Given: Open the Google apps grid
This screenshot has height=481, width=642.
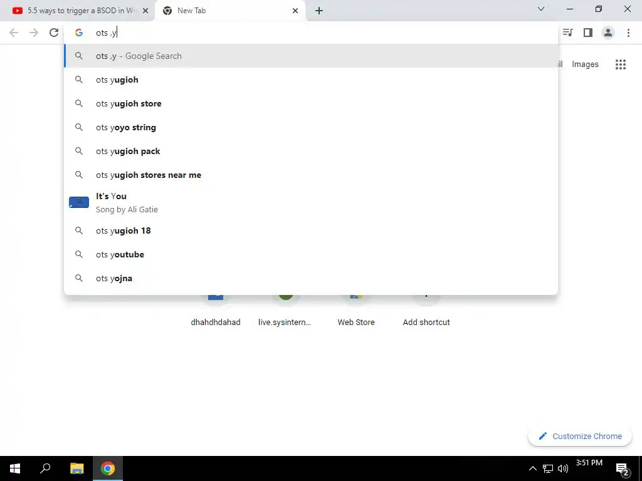Looking at the screenshot, I should coord(621,65).
